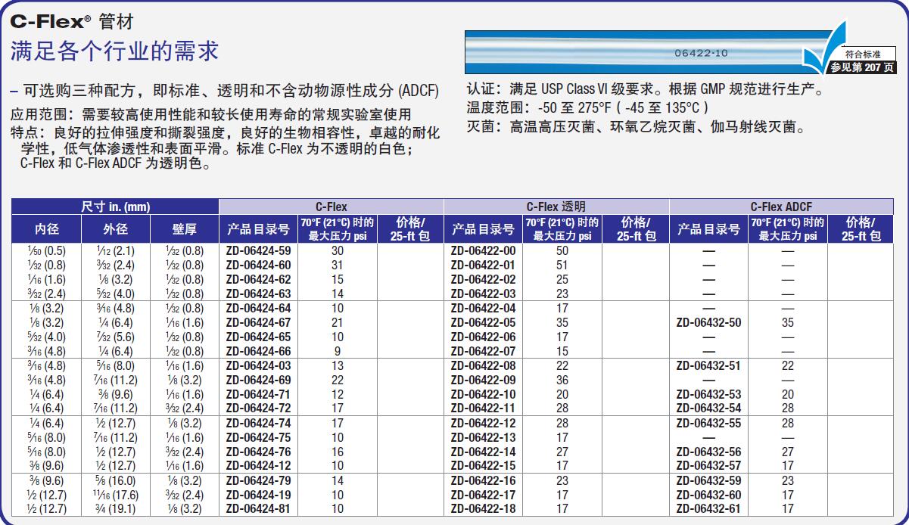This screenshot has width=909, height=525.
Task: Click catalog number ZD-06422-17
Action: tap(483, 495)
